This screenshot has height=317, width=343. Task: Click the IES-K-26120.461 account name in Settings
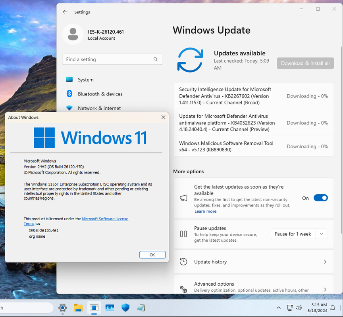(106, 32)
